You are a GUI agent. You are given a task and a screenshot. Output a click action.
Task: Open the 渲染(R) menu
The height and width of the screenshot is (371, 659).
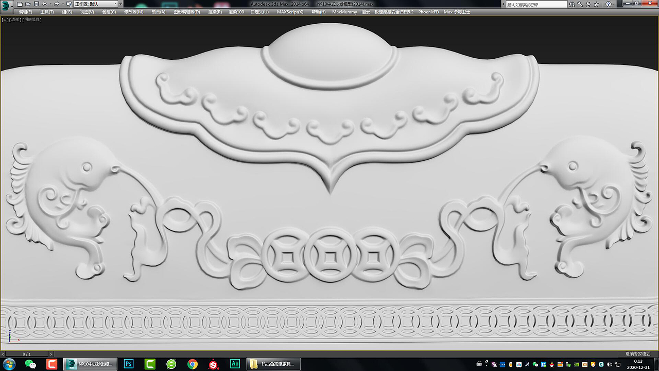point(215,12)
